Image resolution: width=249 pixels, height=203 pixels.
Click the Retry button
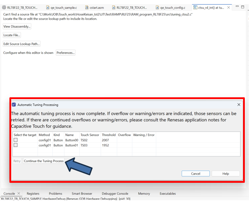click(x=17, y=161)
